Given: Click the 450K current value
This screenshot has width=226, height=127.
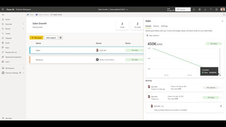Looking at the screenshot, I should point(152,44).
